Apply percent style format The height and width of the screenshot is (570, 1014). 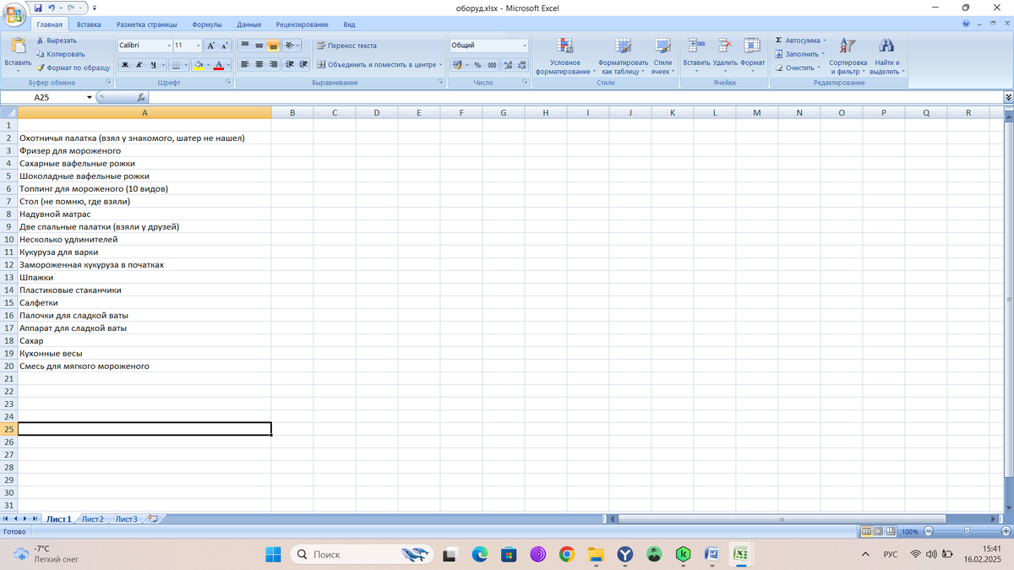point(477,65)
